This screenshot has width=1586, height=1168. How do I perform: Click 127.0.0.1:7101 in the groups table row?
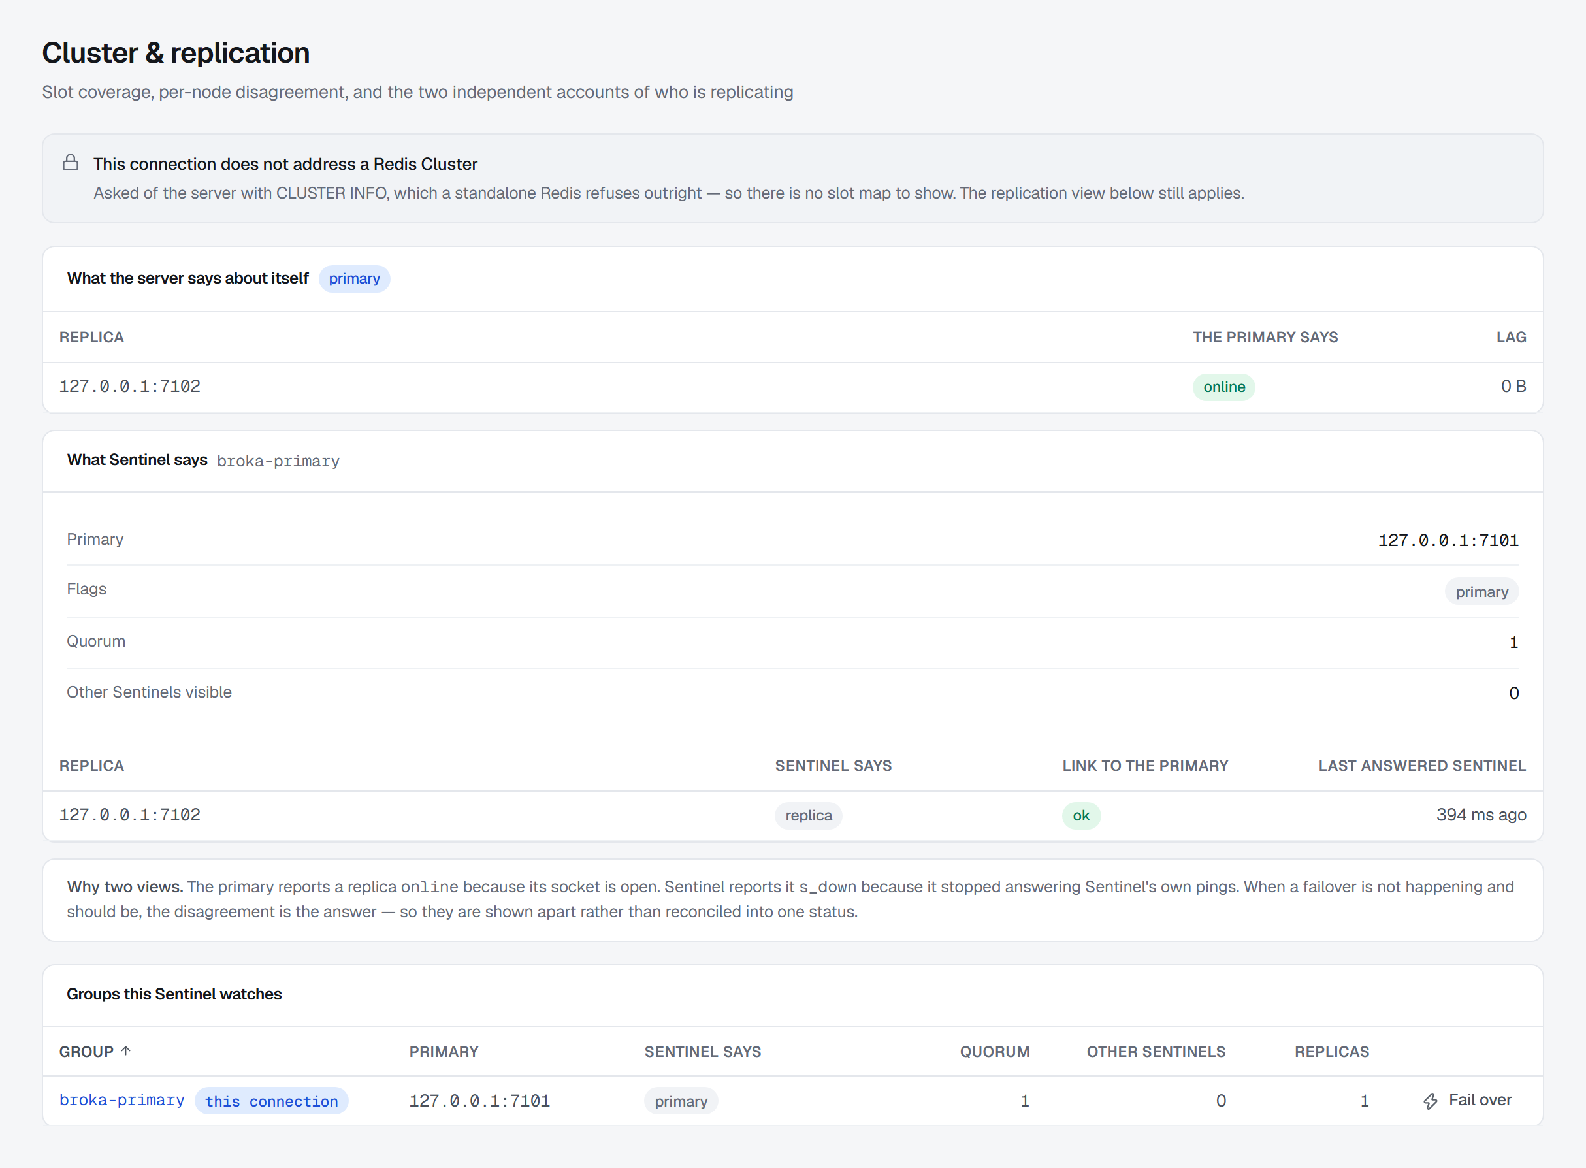(x=479, y=1101)
